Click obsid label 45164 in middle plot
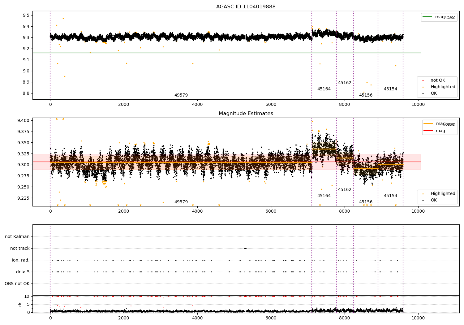 point(324,196)
